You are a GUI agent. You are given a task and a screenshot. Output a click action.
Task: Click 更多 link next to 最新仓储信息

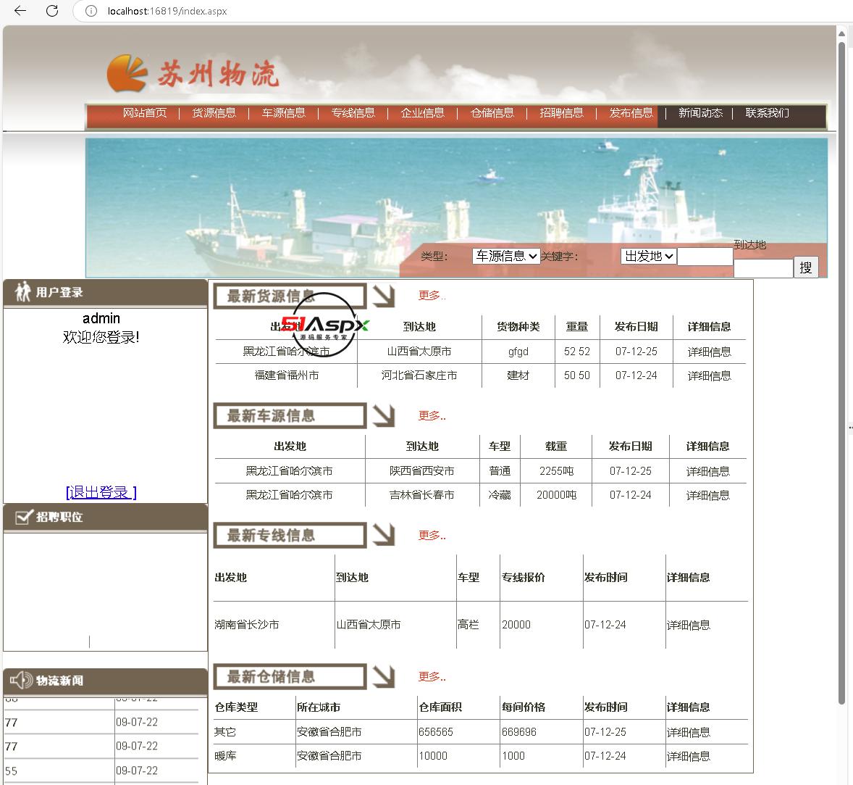click(432, 677)
